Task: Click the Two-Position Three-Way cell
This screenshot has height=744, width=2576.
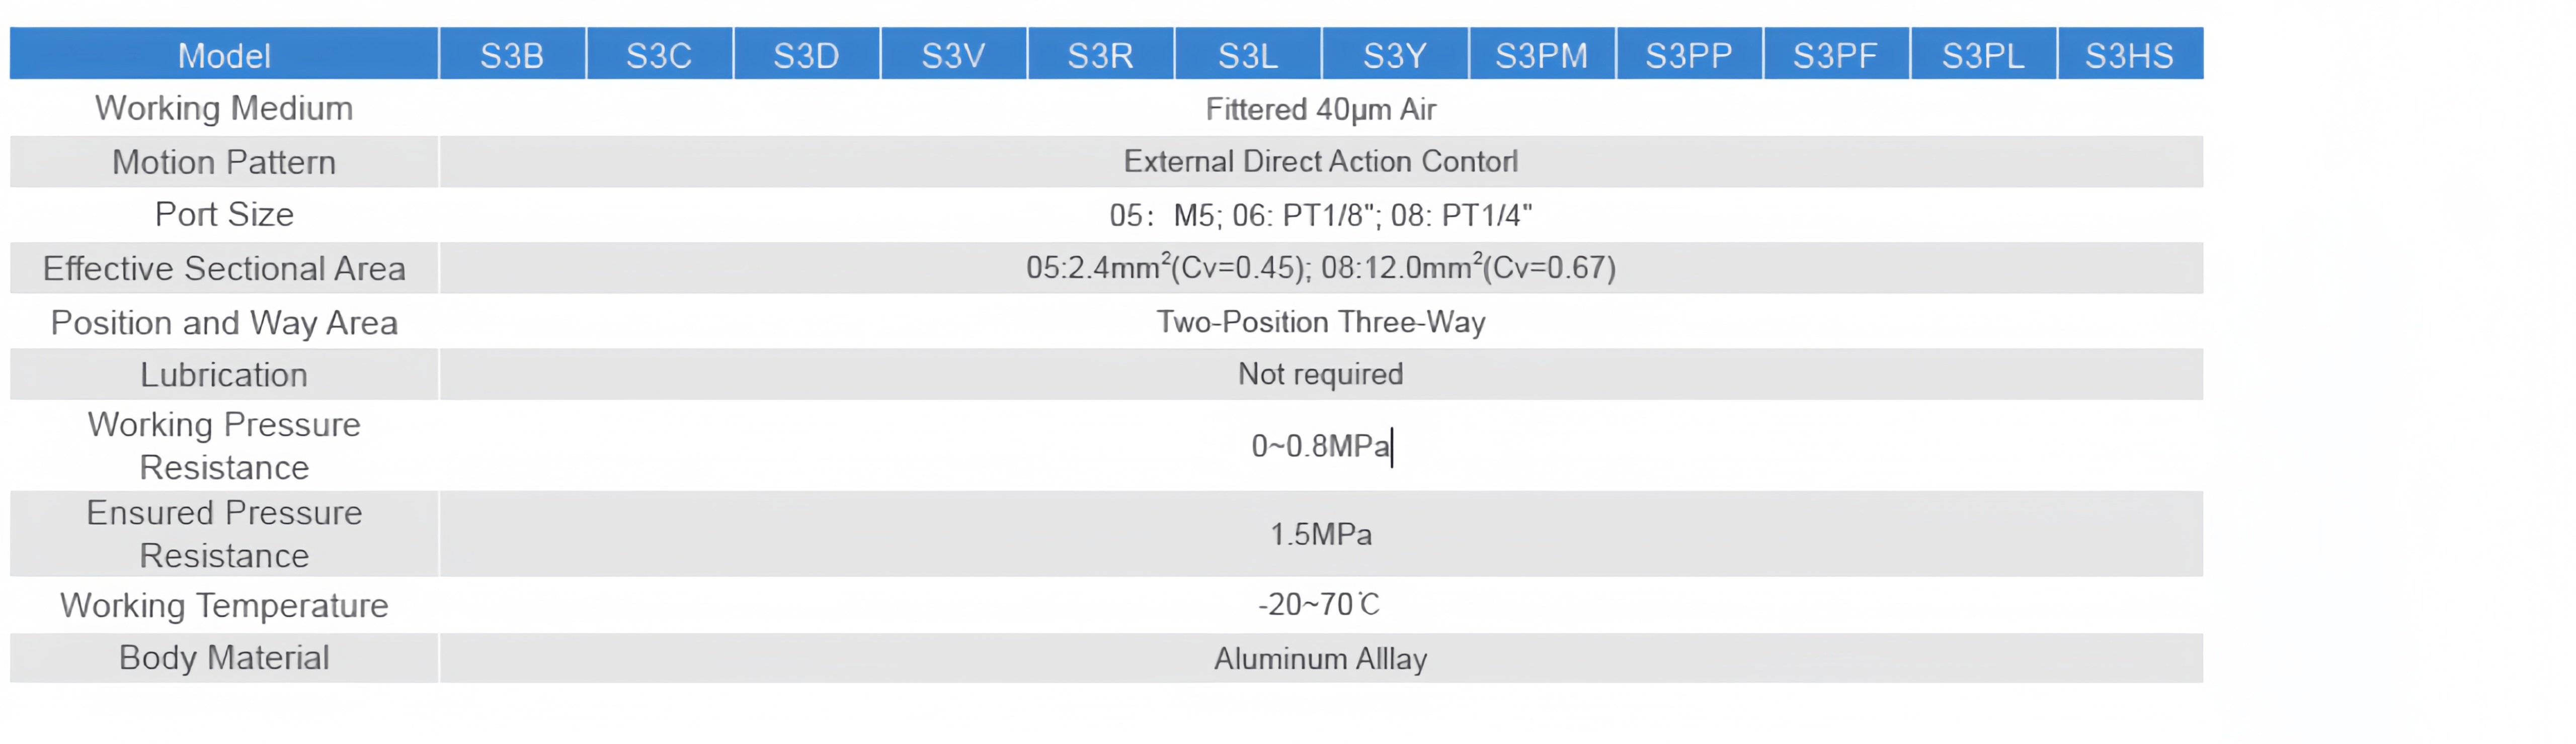Action: click(1321, 322)
